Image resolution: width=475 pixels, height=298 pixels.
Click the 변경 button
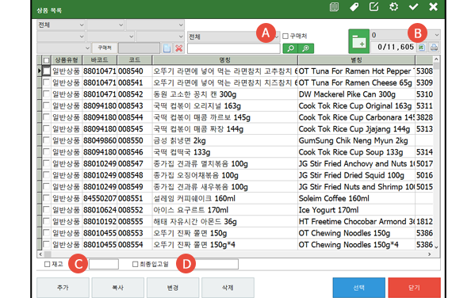(173, 288)
